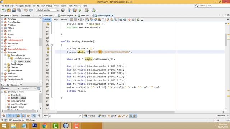
Task: Toggle Show Static Members filter in Navigator
Action: [14, 116]
